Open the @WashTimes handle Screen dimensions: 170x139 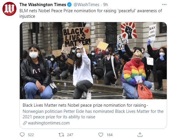coord(86,5)
